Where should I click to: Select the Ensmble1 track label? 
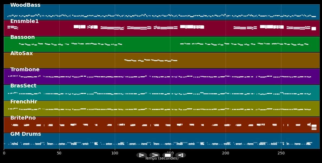[24, 21]
